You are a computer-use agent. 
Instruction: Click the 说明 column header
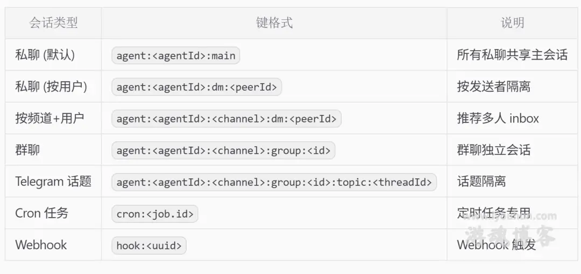[513, 23]
